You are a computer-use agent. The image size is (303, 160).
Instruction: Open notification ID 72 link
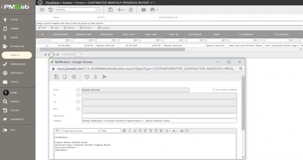46,46
